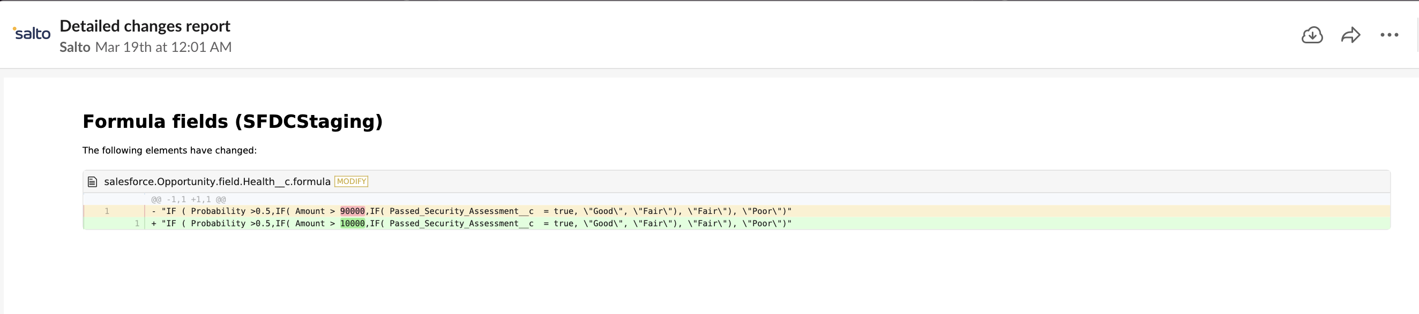This screenshot has height=314, width=1419.
Task: Click salesforce.Opportunity.field.Health__c.formula file name
Action: coord(217,181)
